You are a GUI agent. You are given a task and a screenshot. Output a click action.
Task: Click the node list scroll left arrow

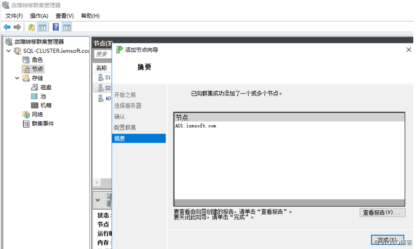tap(97, 182)
